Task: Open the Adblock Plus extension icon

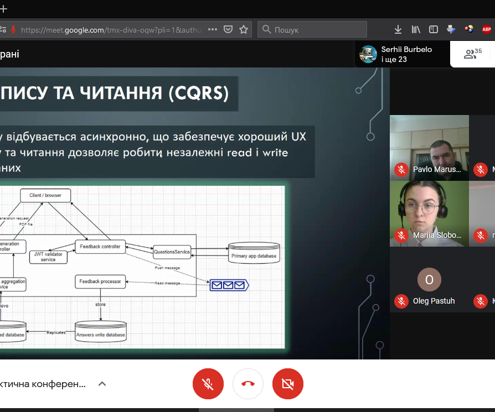Action: [x=487, y=29]
